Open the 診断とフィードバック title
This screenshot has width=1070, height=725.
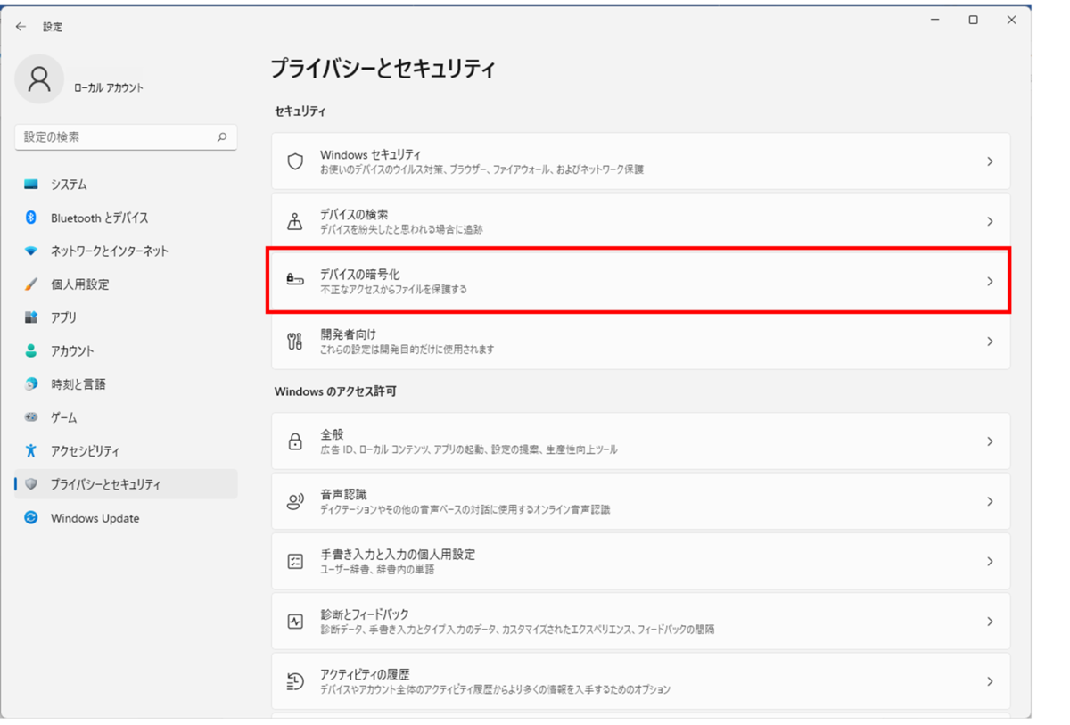pyautogui.click(x=365, y=614)
